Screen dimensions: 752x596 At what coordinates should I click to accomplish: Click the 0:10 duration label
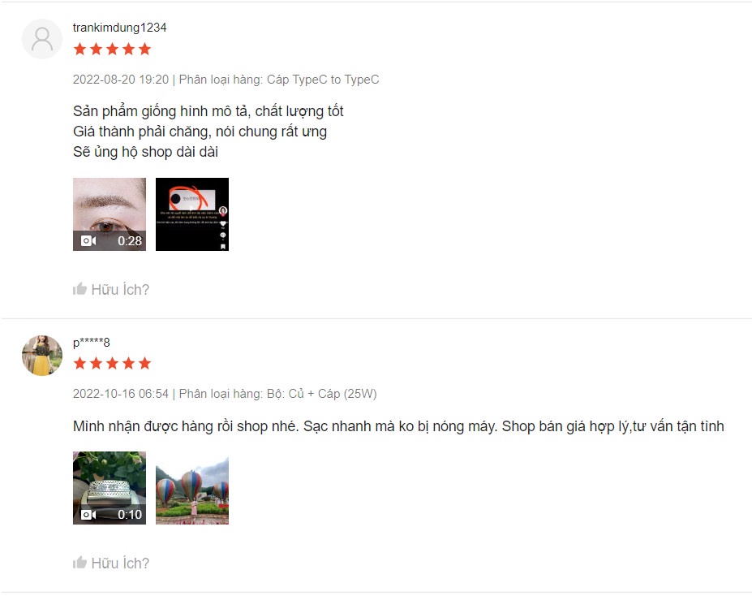tap(130, 515)
